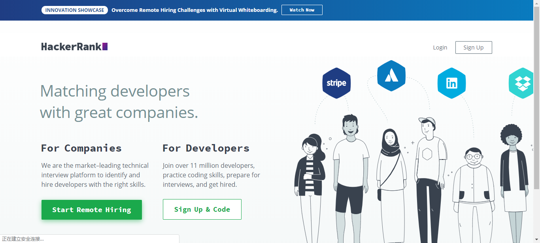The height and width of the screenshot is (243, 540).
Task: Click the Matching developers headline
Action: [119, 102]
